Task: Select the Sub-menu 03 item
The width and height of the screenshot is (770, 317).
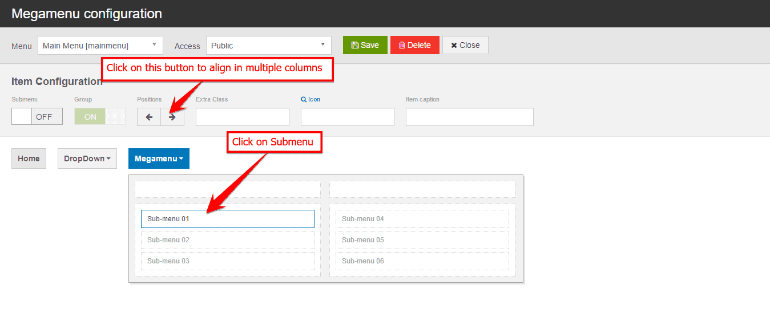Action: [228, 261]
